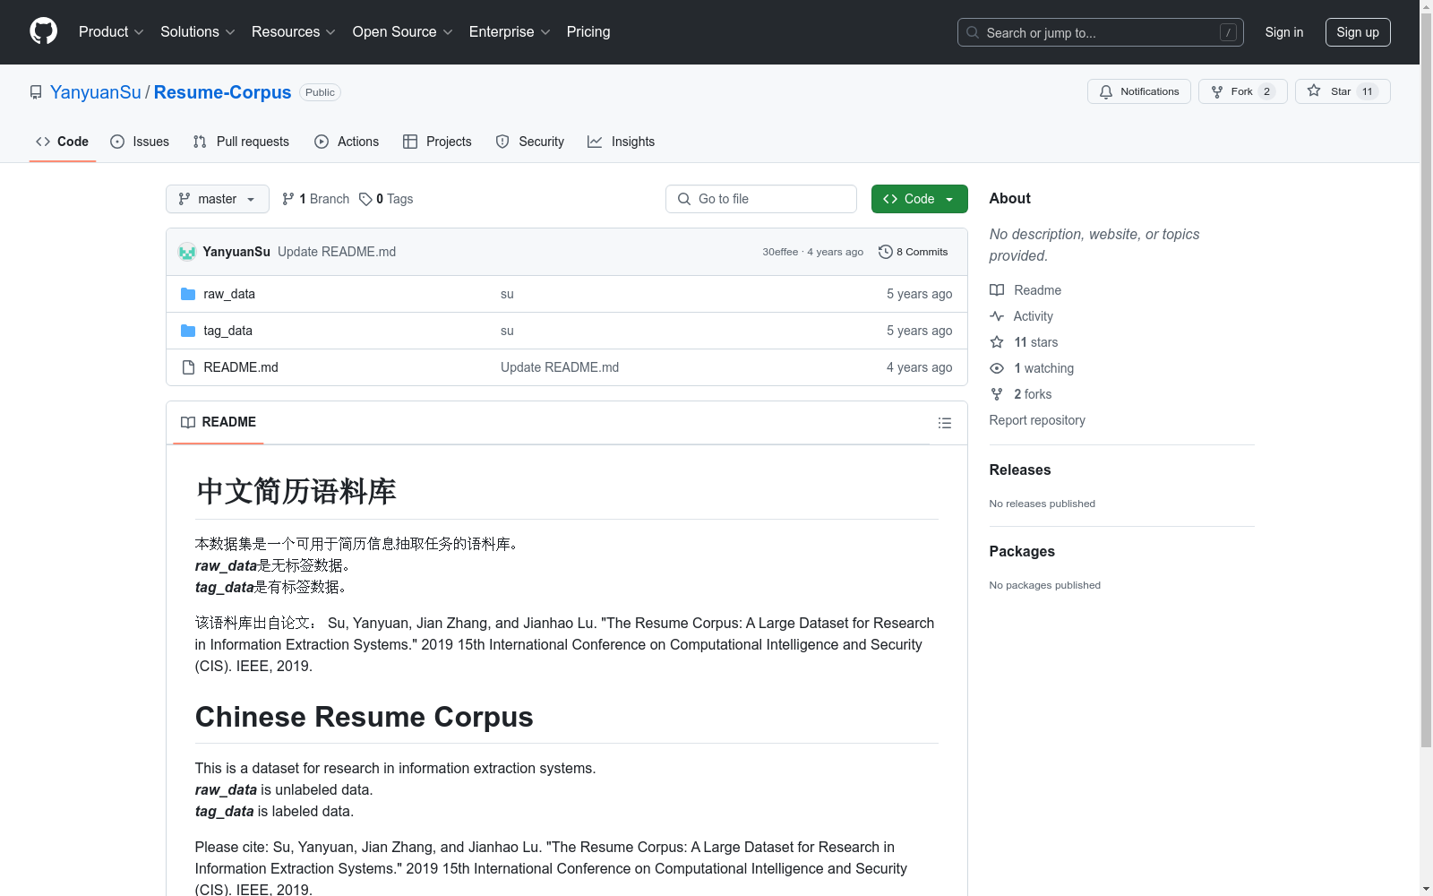
Task: Expand the green Code dropdown button
Action: (919, 199)
